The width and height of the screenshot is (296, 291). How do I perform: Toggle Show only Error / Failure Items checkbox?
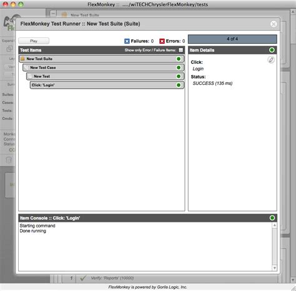pos(181,50)
